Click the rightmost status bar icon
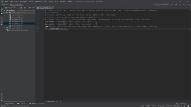The height and width of the screenshot is (107, 191). coord(188,106)
